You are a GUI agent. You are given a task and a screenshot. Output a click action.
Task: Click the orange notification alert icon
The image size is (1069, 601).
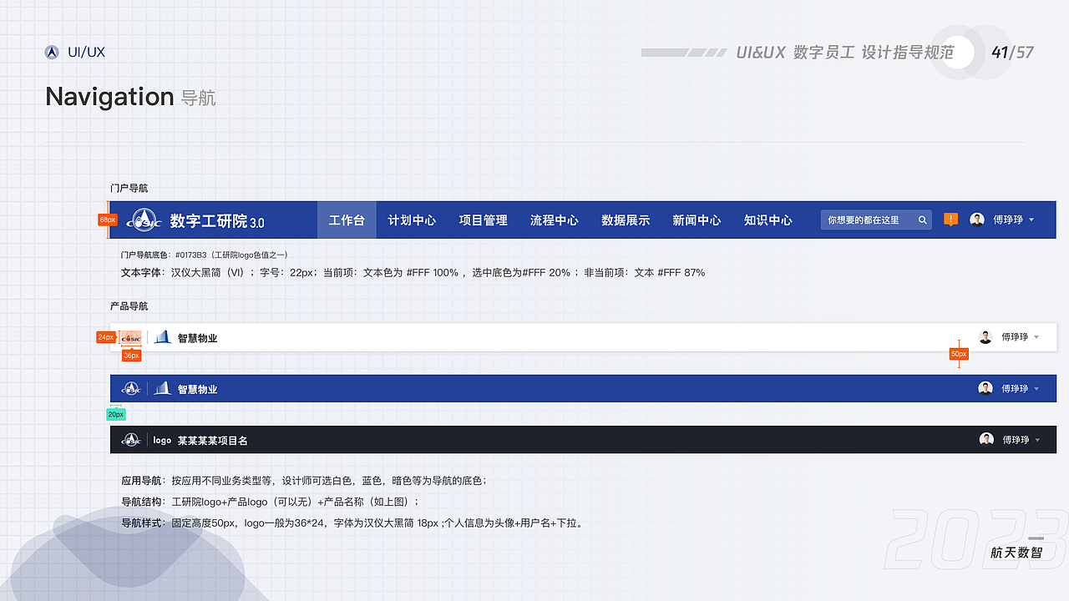point(950,220)
